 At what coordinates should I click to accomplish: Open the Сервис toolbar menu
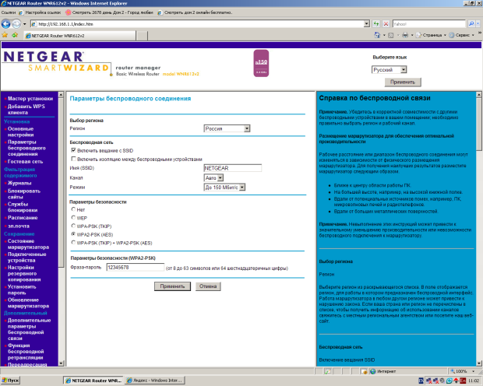461,35
